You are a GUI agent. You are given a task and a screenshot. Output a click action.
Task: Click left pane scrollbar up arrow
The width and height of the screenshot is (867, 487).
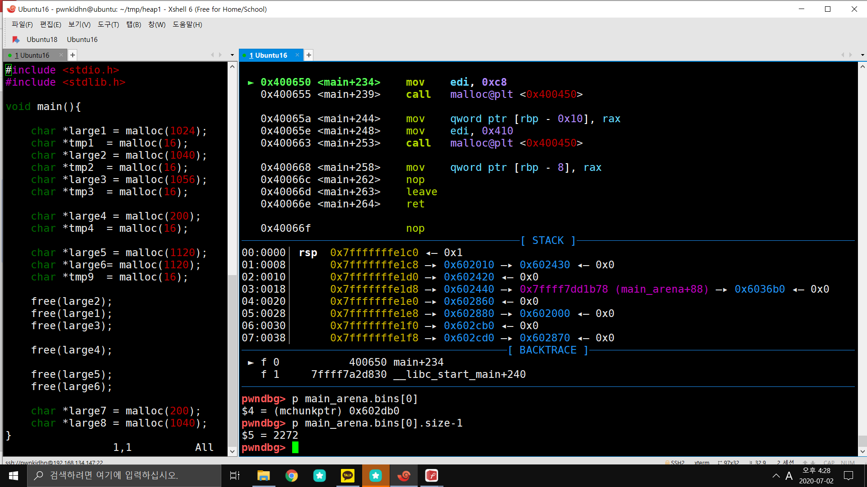click(x=233, y=67)
